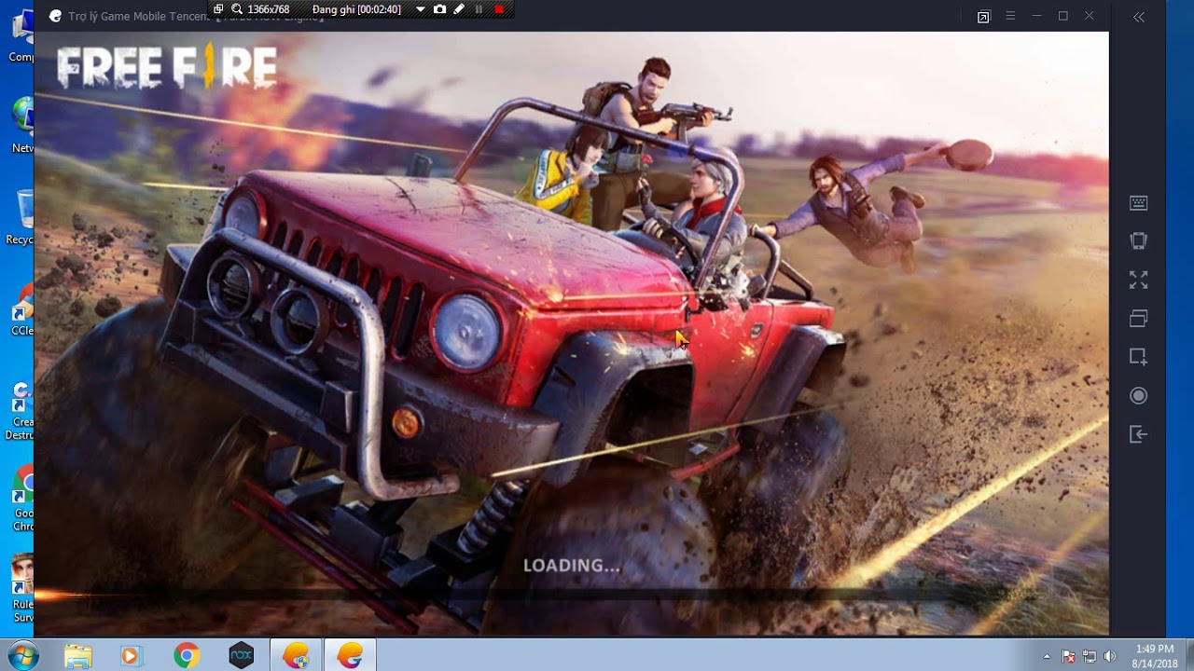
Task: Close the Tencent emulator window
Action: 1089,16
